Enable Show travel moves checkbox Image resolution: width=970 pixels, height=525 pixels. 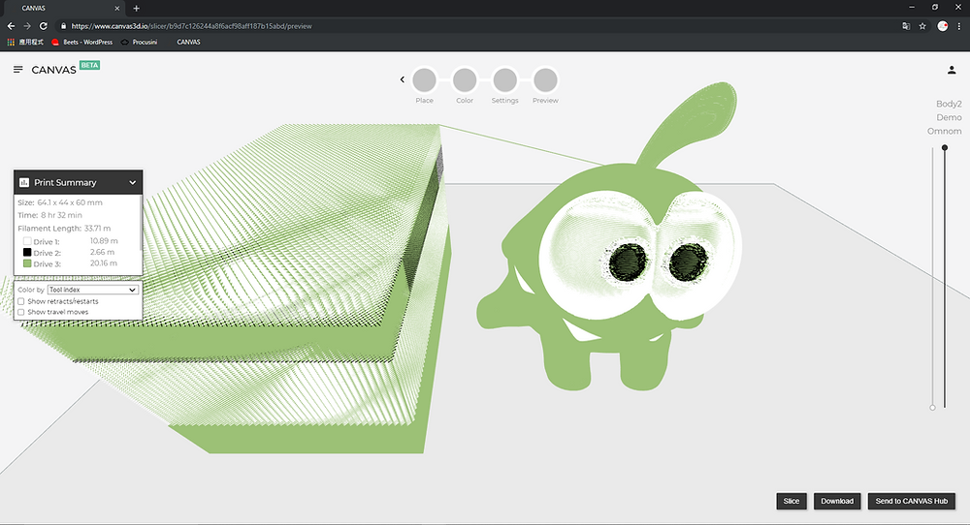[21, 312]
